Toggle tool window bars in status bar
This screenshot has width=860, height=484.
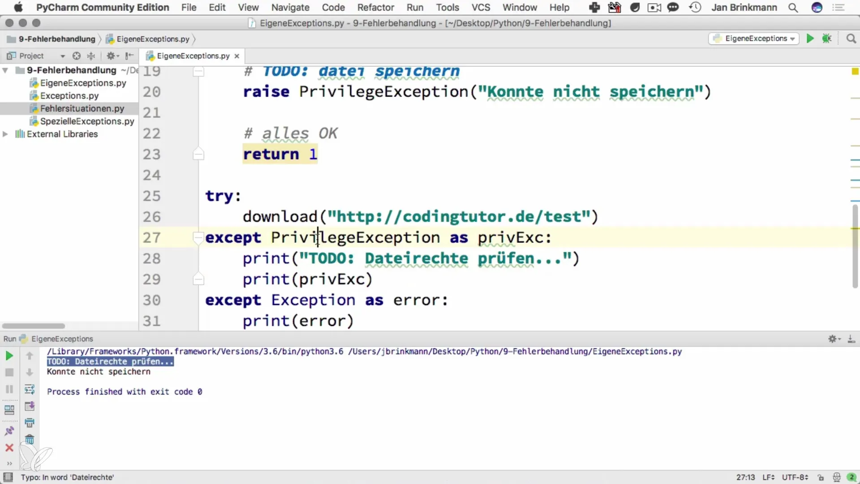pos(8,477)
